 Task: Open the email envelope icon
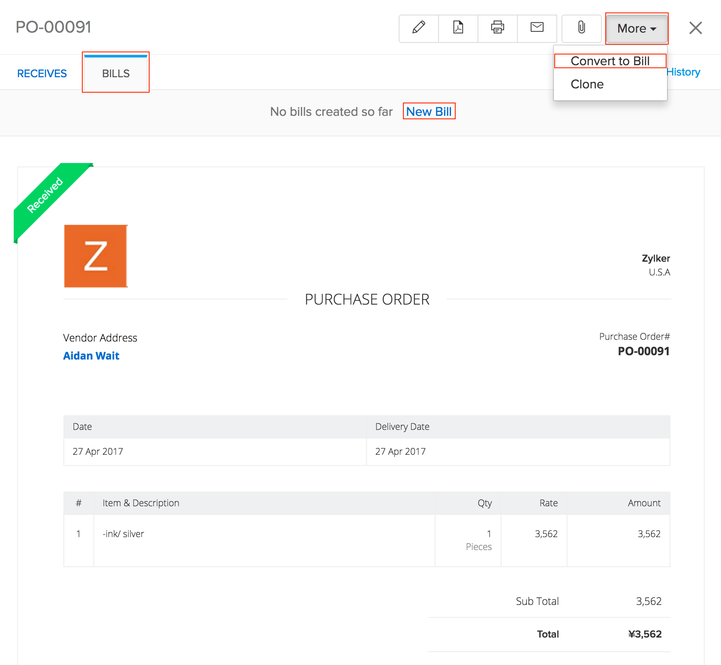click(x=537, y=28)
